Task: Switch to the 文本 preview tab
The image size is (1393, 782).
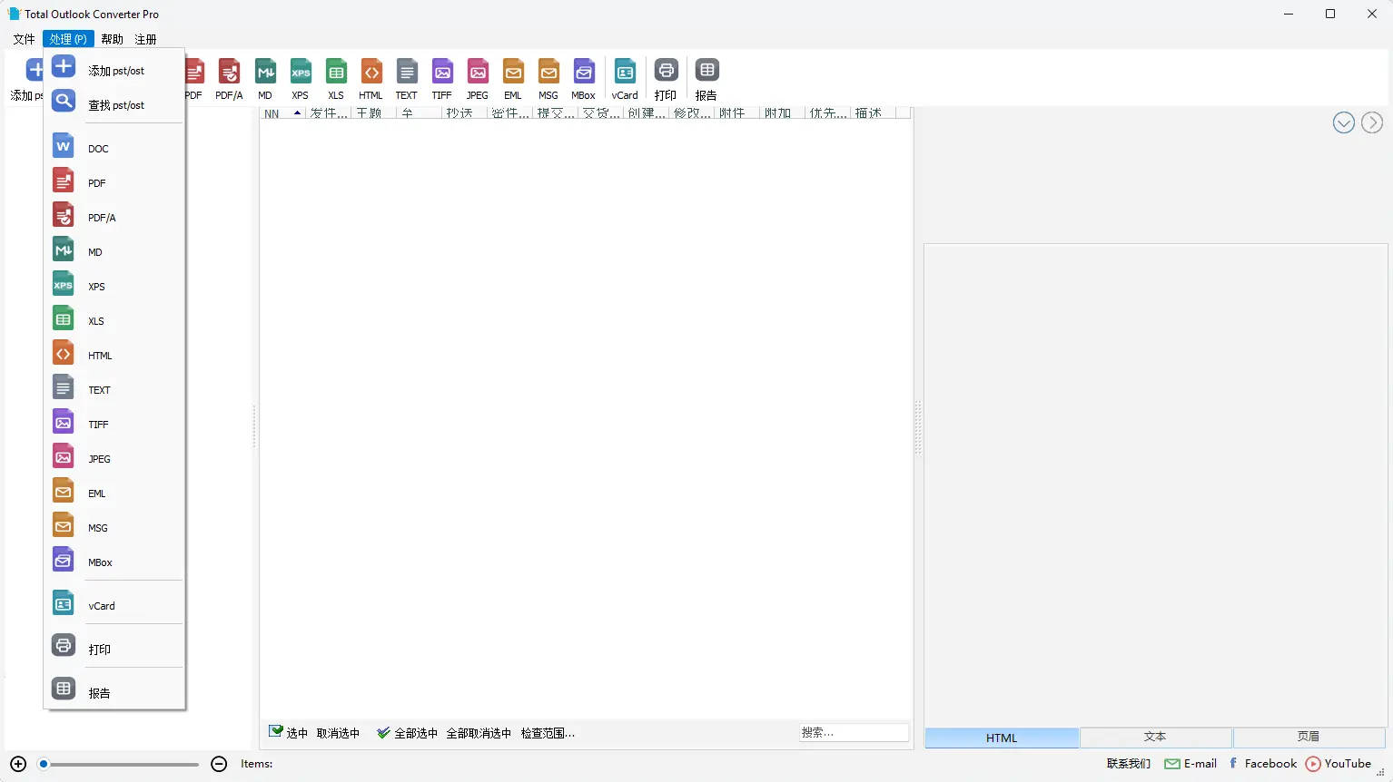Action: coord(1155,738)
